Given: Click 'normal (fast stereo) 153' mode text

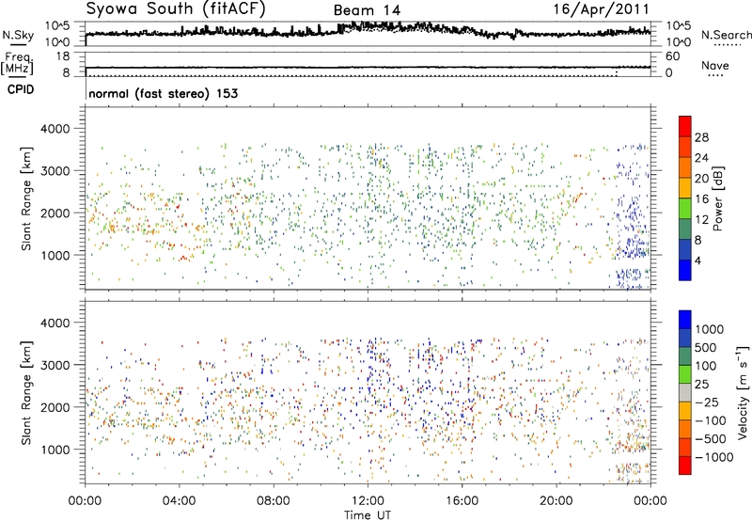Looking at the screenshot, I should [163, 93].
